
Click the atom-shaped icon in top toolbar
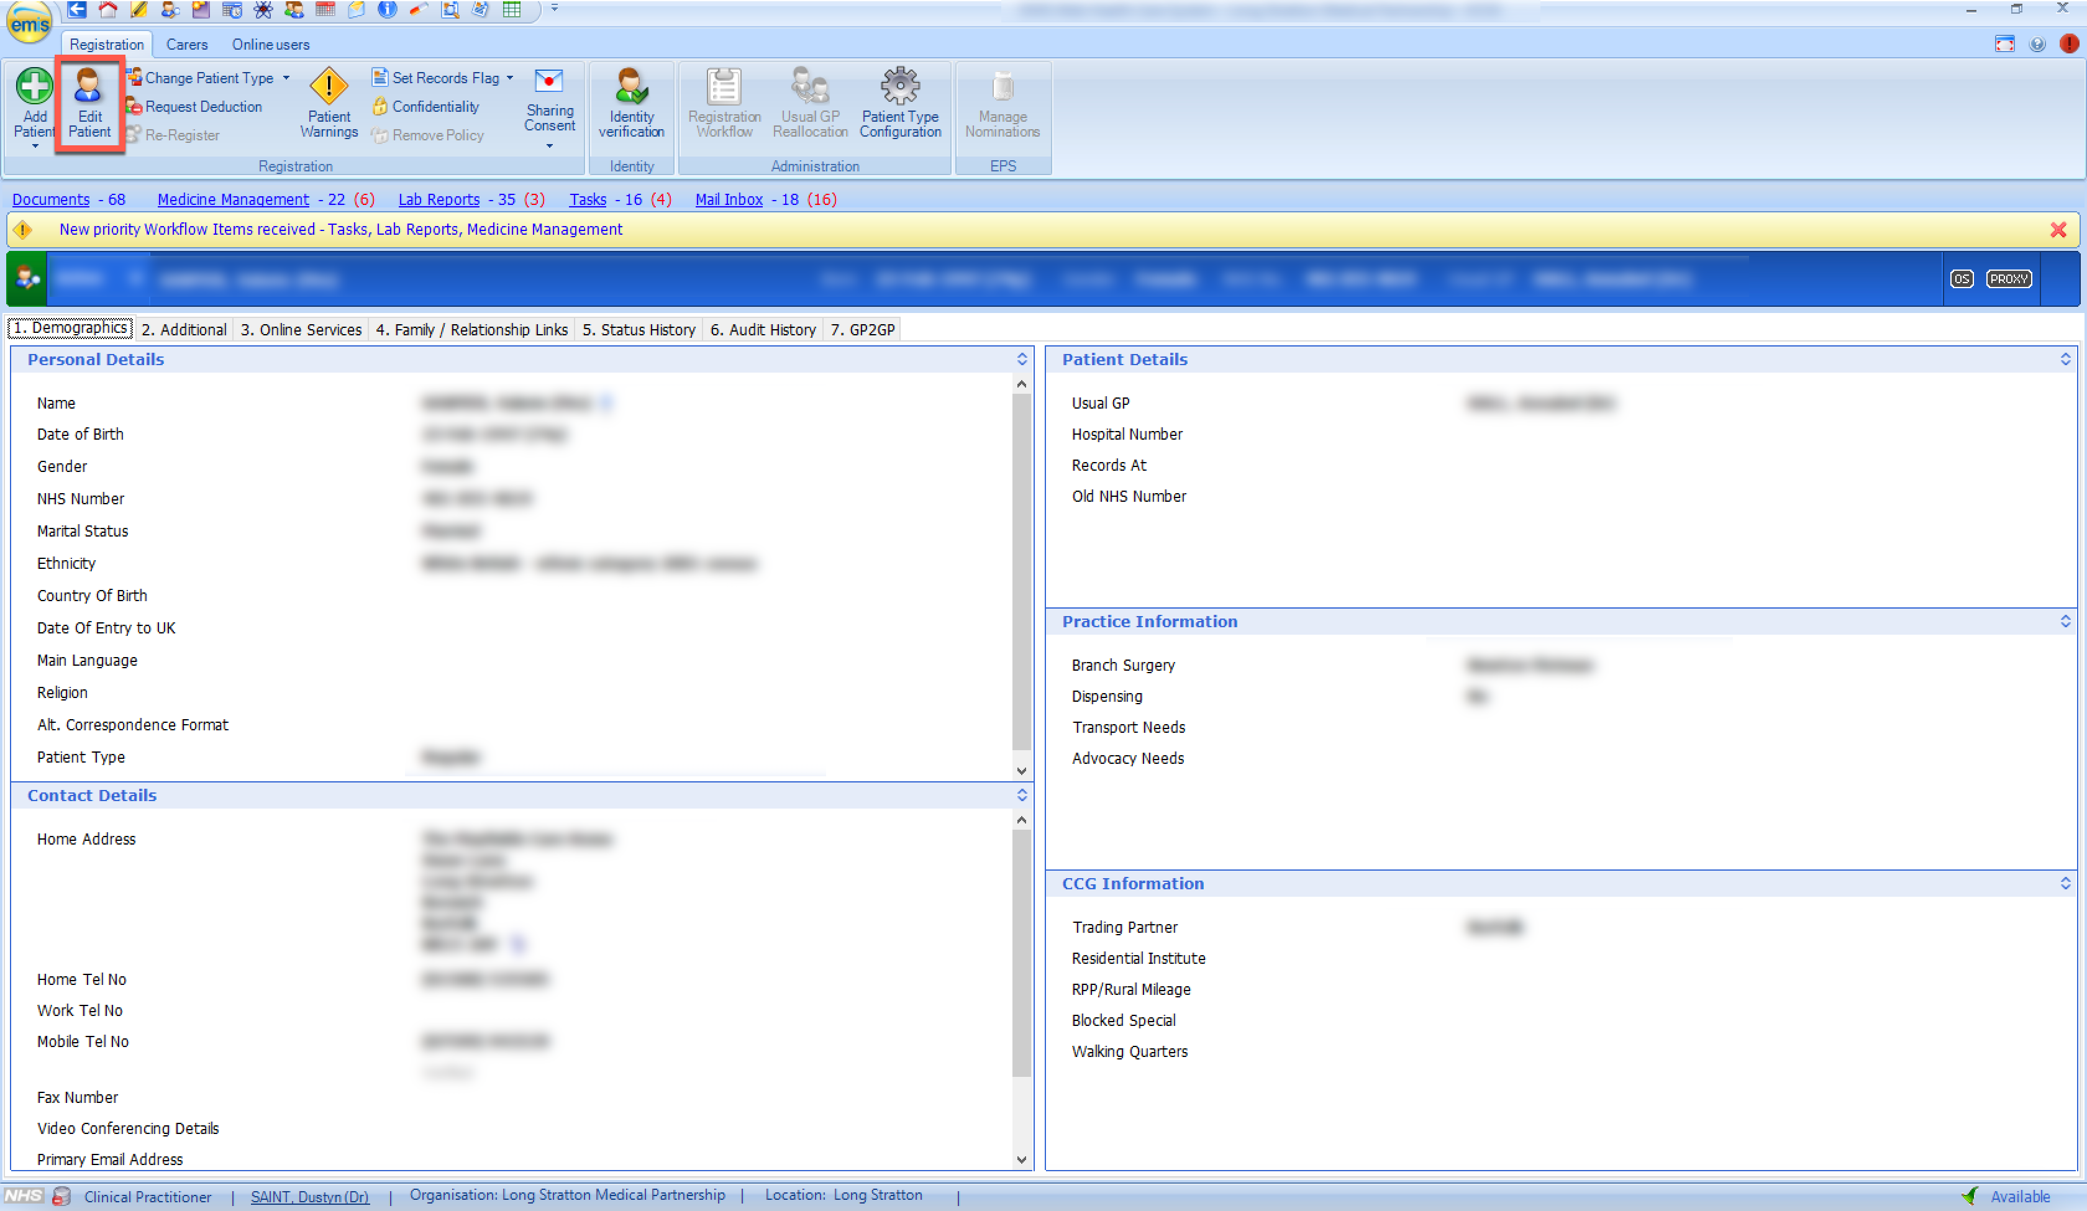click(x=263, y=10)
